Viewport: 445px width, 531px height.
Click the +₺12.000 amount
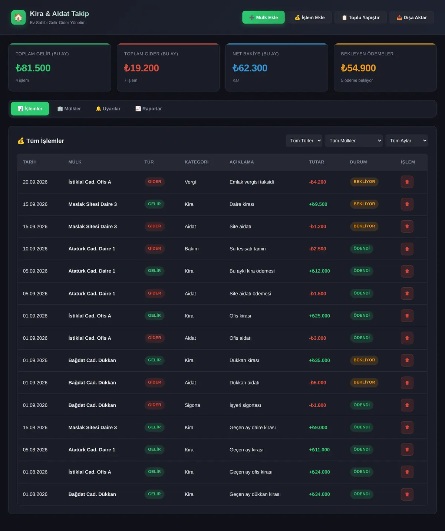click(x=319, y=271)
